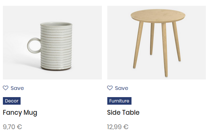Click the Save text next to table's heart
Image resolution: width=207 pixels, height=132 pixels.
coord(122,88)
